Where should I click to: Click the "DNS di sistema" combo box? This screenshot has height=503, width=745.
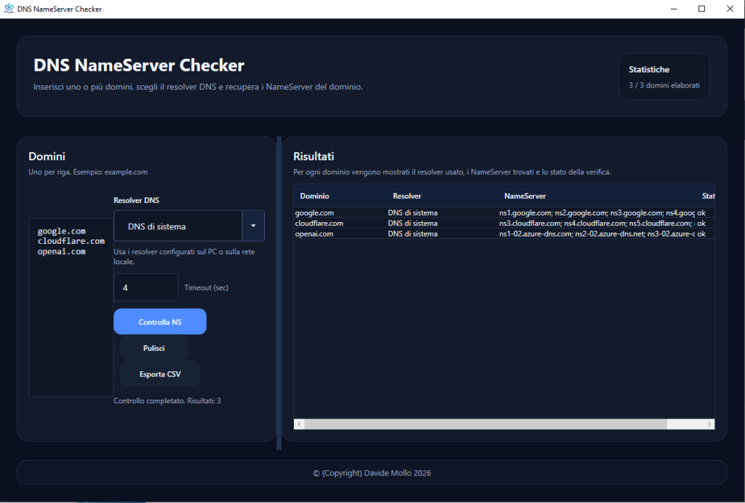coord(178,226)
